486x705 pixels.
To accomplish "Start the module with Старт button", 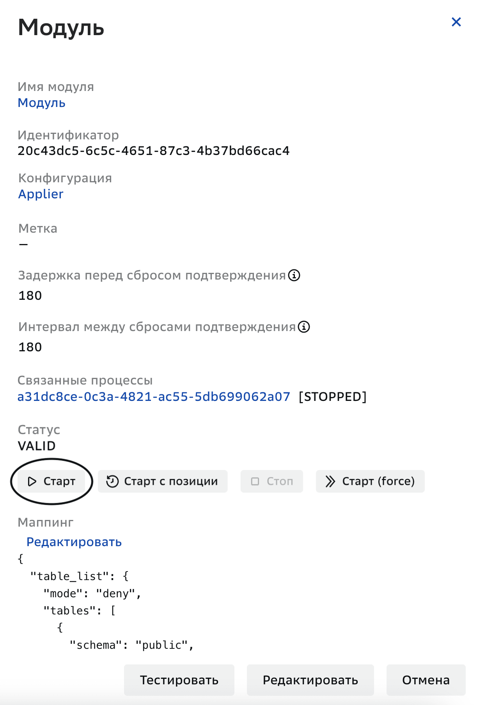I will (x=52, y=481).
